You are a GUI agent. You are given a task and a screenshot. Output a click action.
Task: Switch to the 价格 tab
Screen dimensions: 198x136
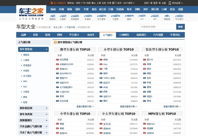[x=35, y=35]
